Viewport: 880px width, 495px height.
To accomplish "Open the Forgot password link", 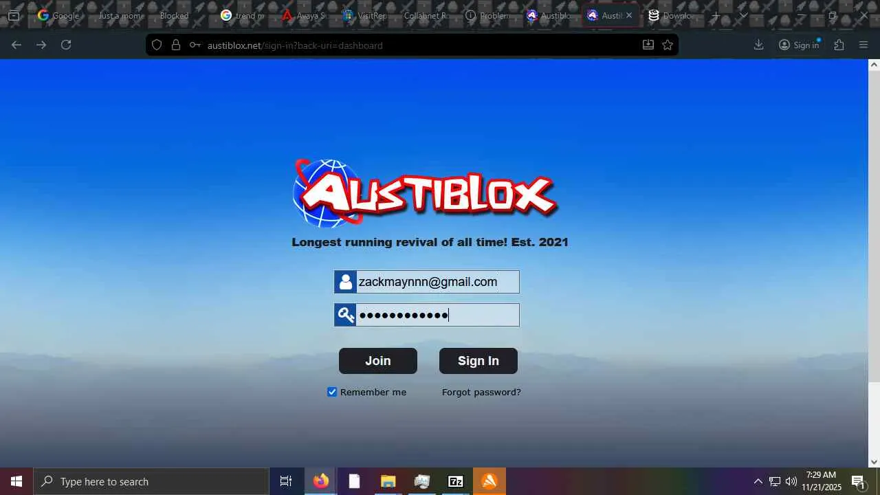I will coord(481,392).
